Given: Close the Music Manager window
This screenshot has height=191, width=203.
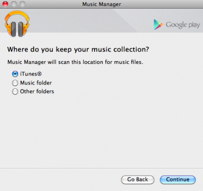Looking at the screenshot, I should click(x=5, y=4).
